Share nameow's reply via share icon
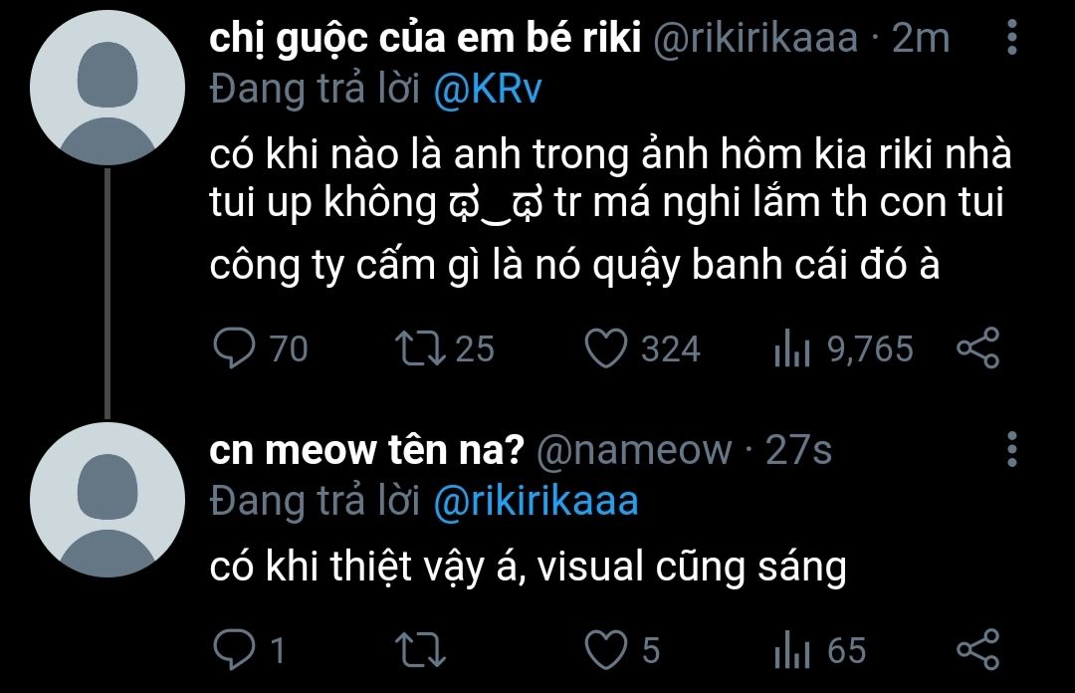The height and width of the screenshot is (693, 1075). tap(978, 649)
